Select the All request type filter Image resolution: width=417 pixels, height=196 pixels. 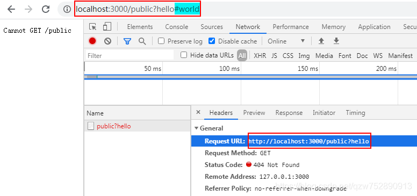click(242, 55)
